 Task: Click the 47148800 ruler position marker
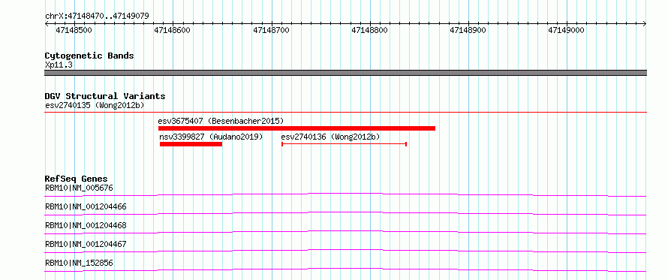[370, 30]
